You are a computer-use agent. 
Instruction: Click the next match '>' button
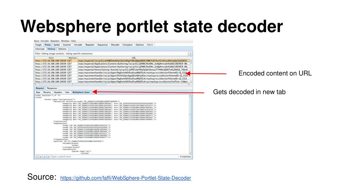(x=48, y=157)
